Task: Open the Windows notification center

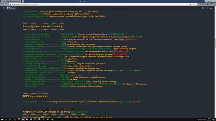Action: click(213, 120)
